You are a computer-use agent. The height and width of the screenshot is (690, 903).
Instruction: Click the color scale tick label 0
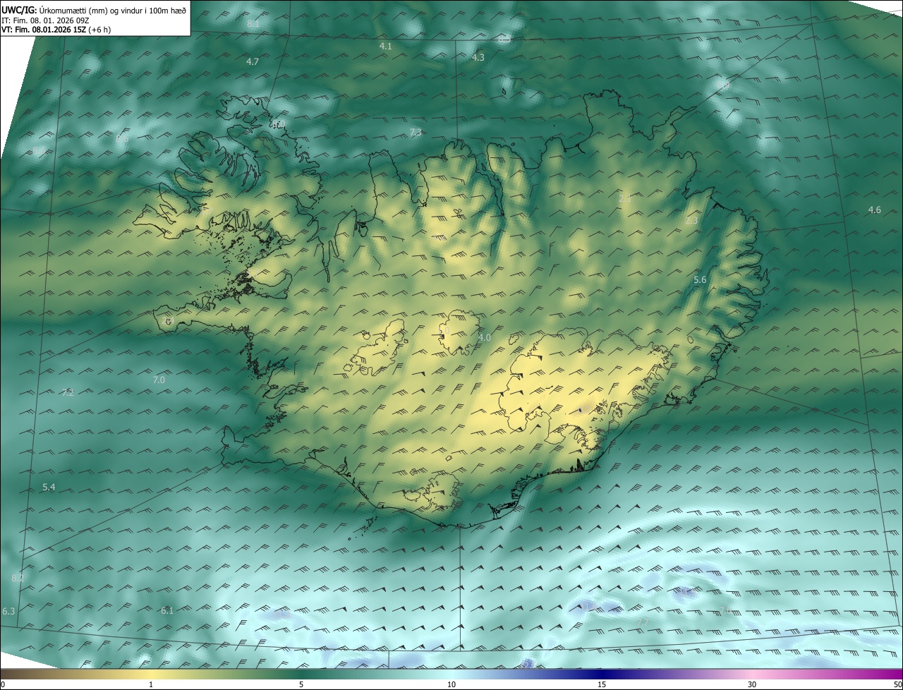(3, 684)
